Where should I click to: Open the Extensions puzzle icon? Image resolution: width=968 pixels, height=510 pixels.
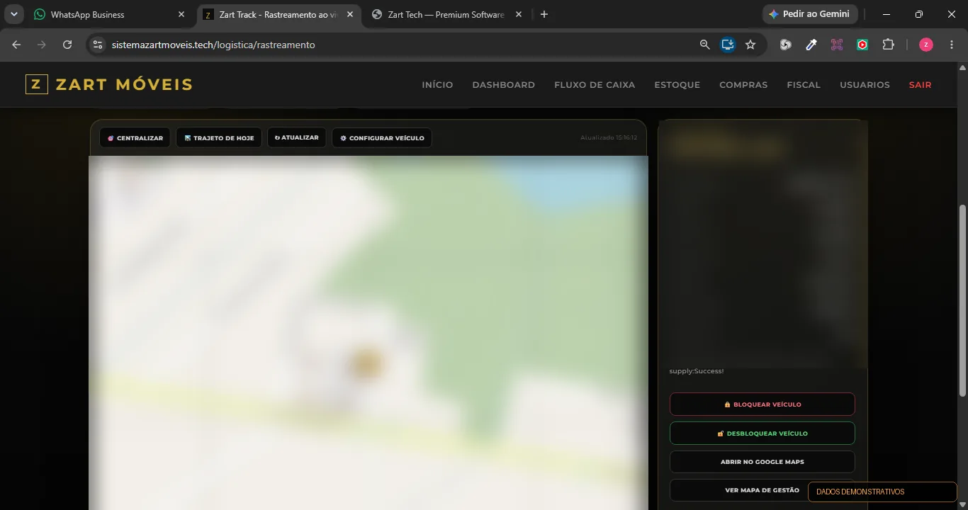[888, 45]
